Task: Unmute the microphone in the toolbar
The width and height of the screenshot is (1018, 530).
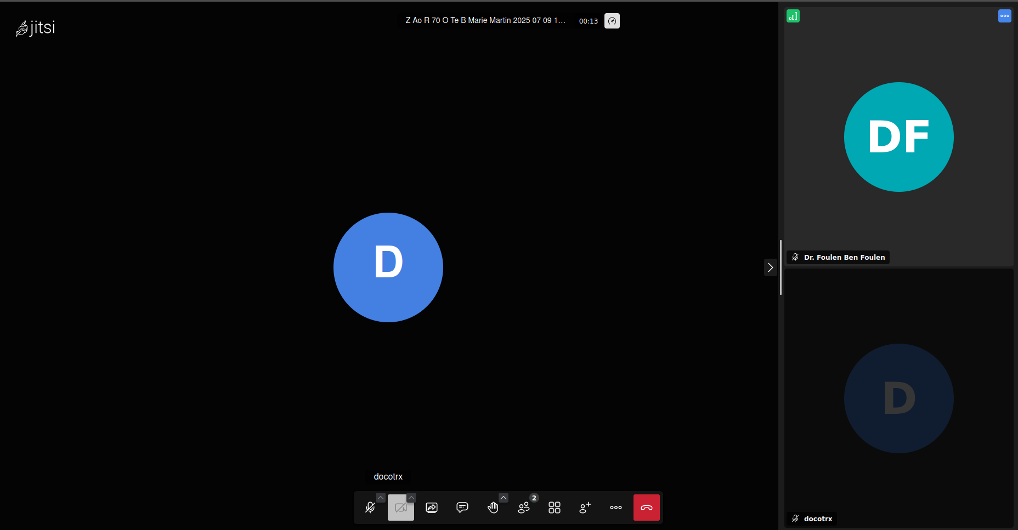Action: pyautogui.click(x=370, y=508)
